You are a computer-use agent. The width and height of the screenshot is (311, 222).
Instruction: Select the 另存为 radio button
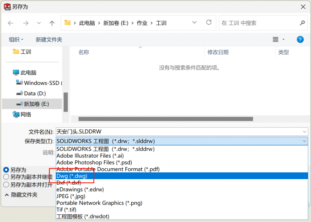[6, 170]
